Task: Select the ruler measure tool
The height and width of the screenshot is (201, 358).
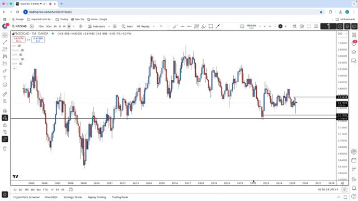Action: pos(5,94)
